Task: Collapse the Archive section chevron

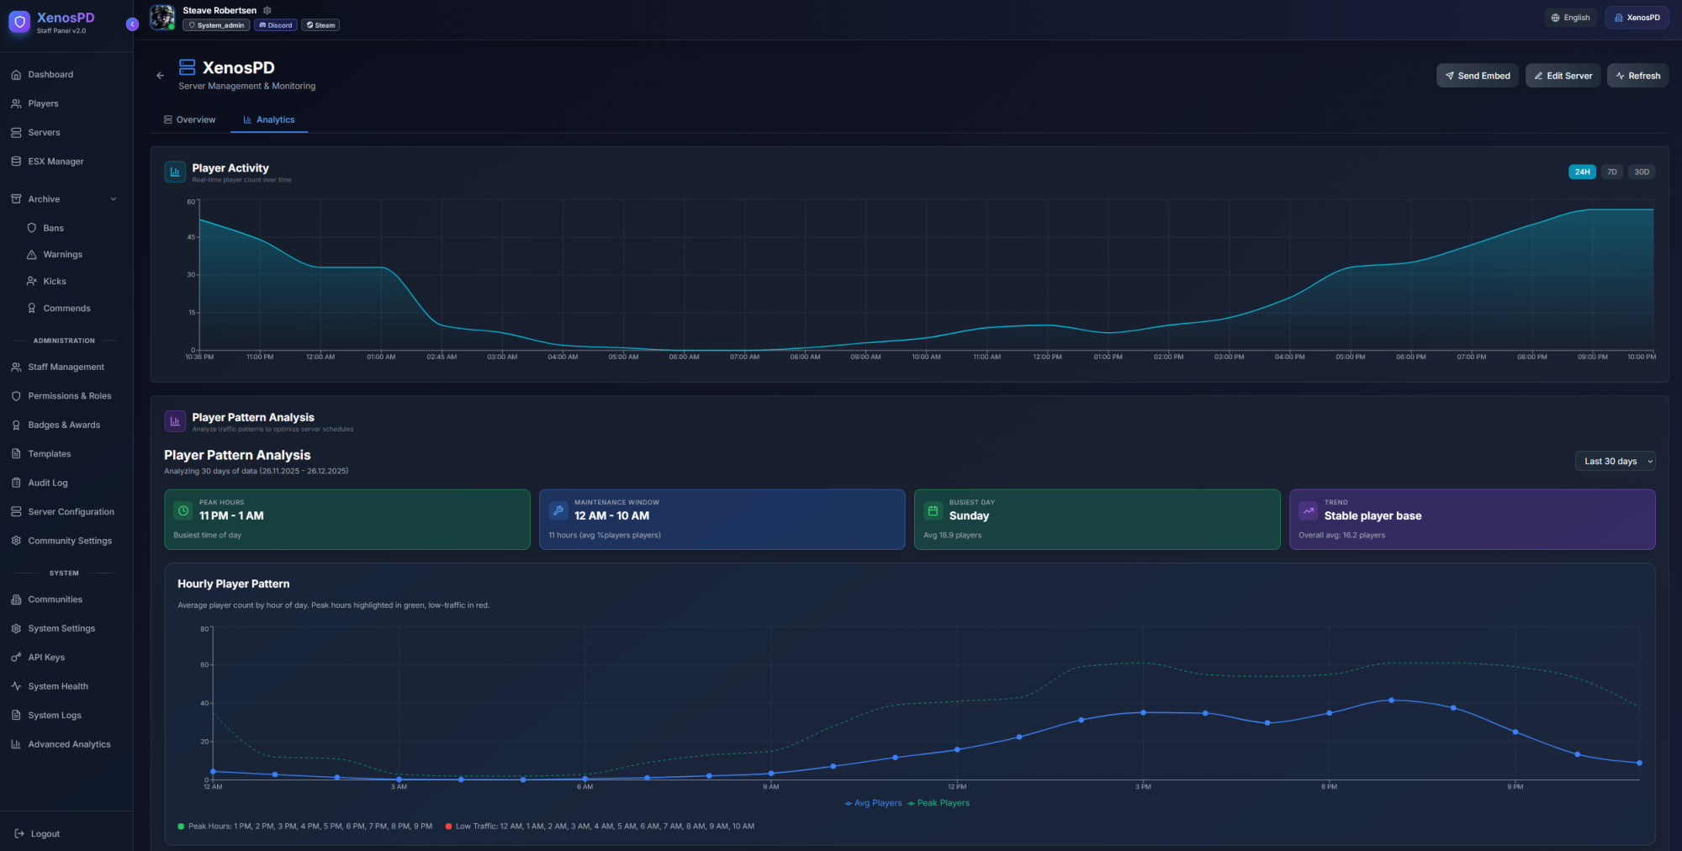Action: [x=114, y=199]
